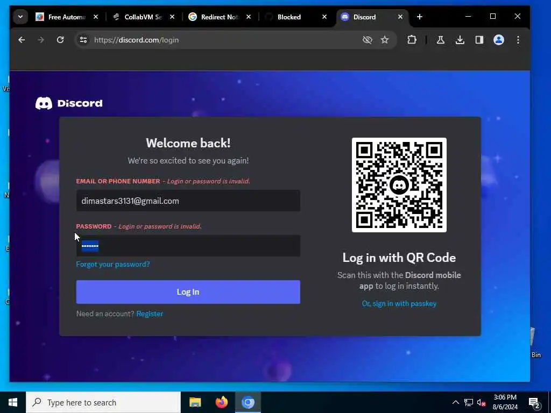551x413 pixels.
Task: Open the network status tray icon
Action: (x=469, y=402)
